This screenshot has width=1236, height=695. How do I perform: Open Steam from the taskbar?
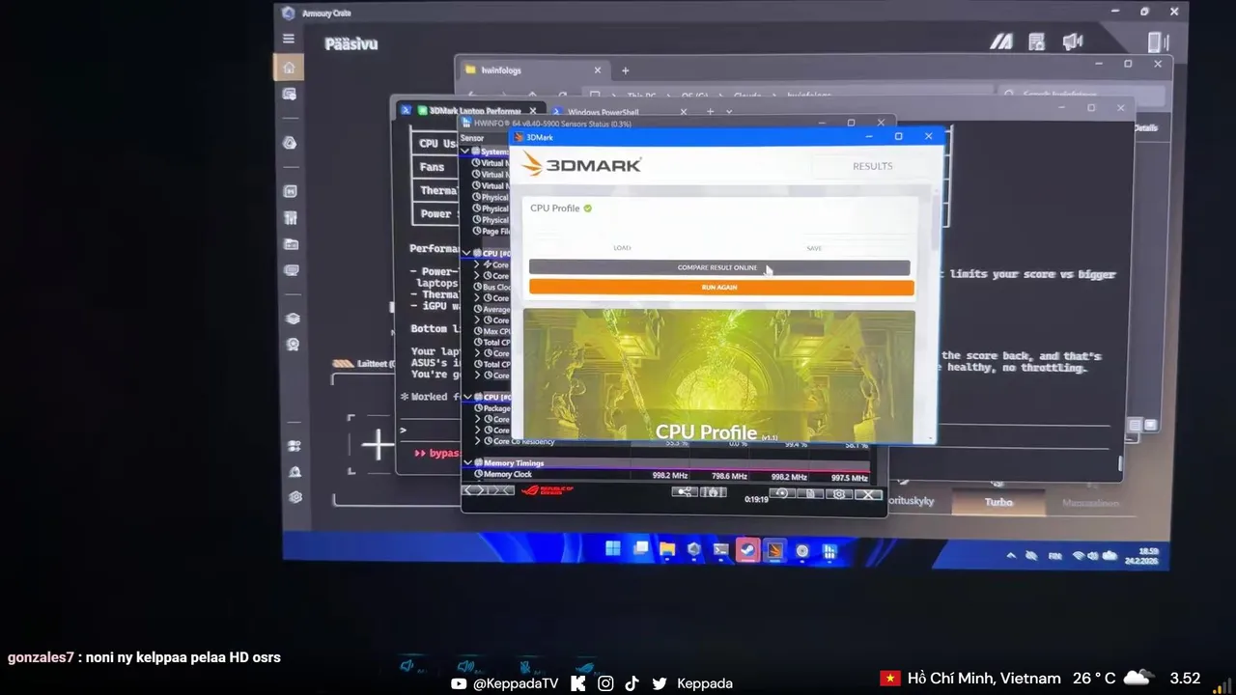coord(747,550)
